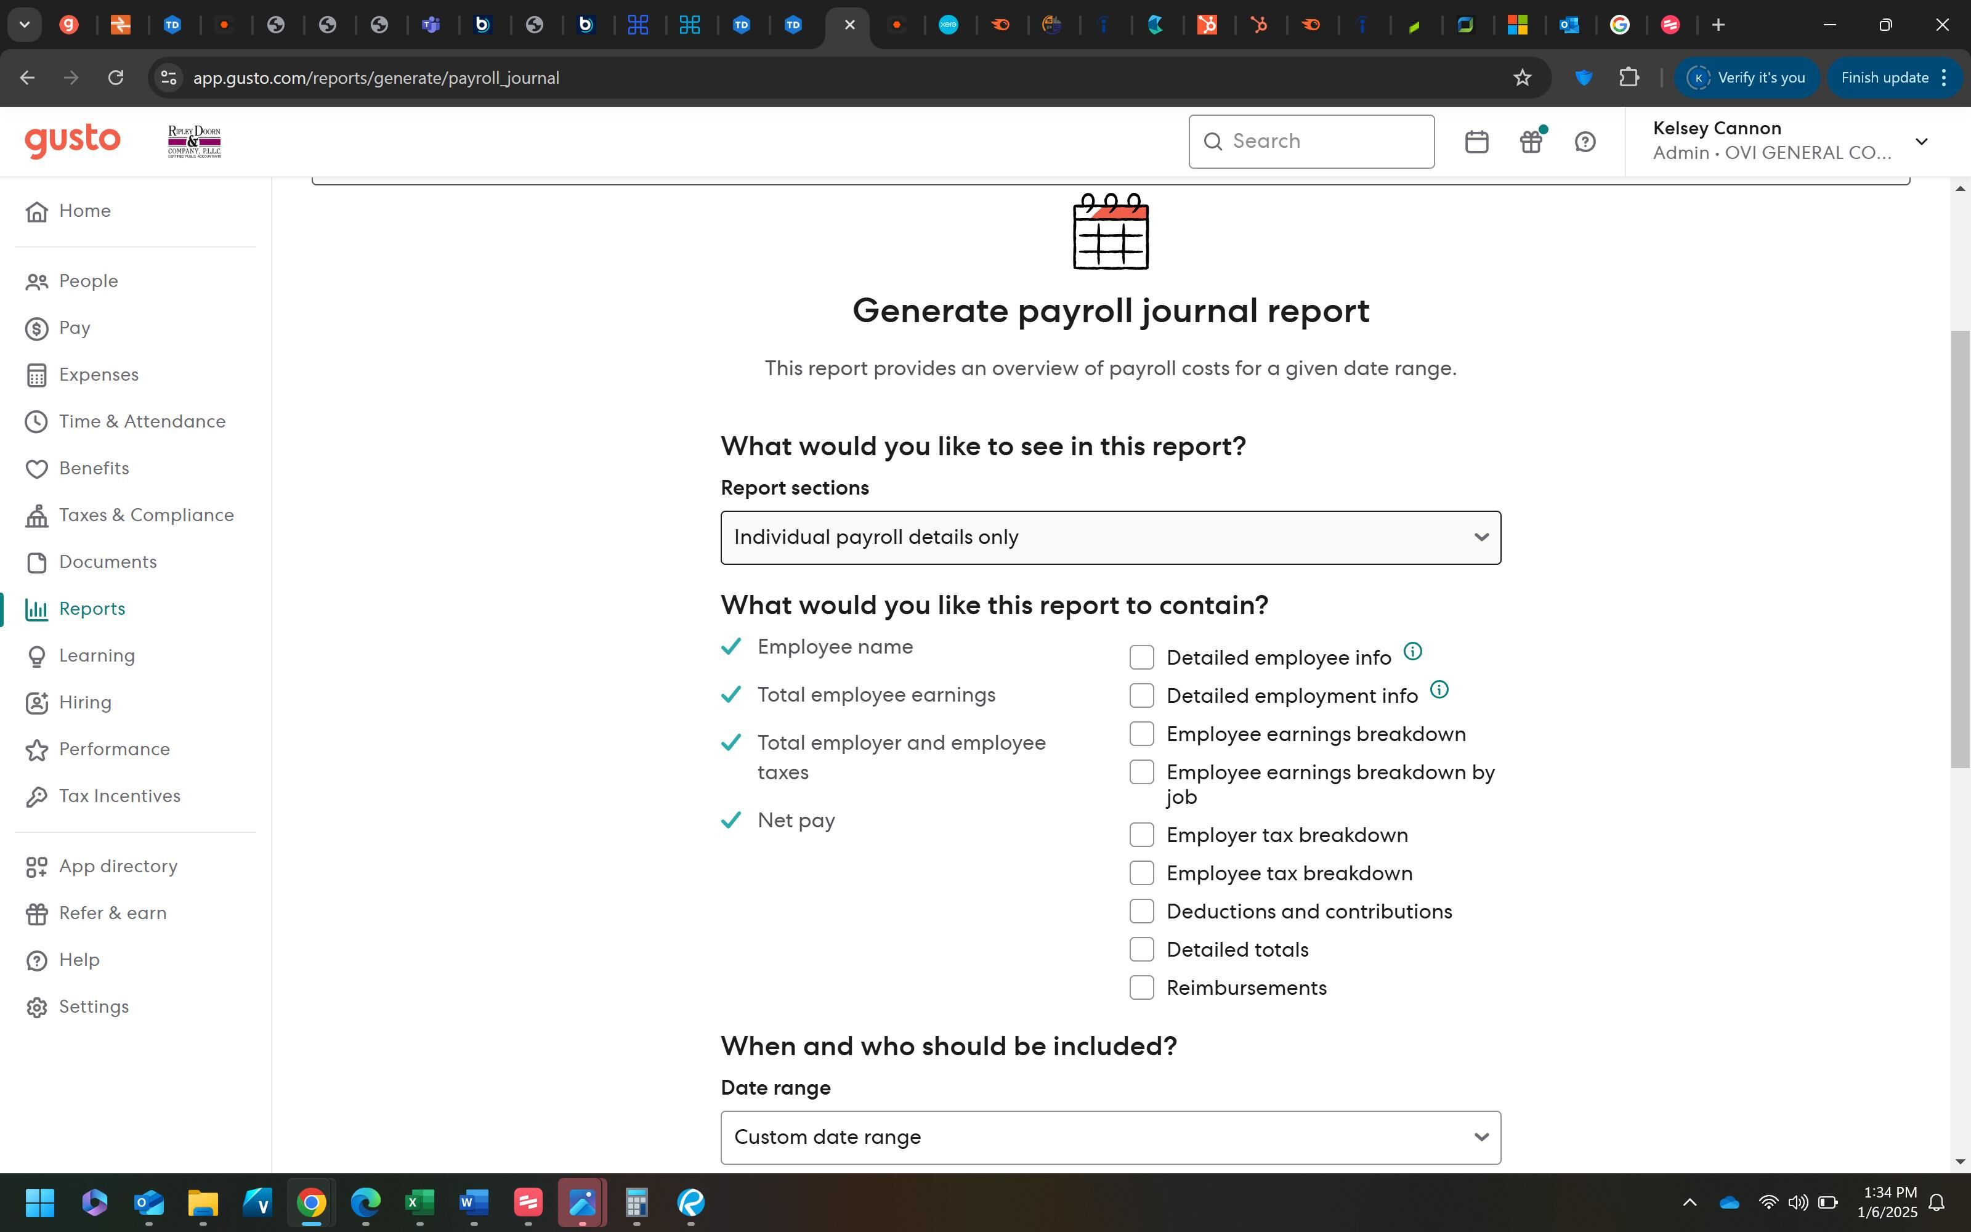Click info icon beside Detailed employment info
Screen dimensions: 1971x1232
(1439, 690)
